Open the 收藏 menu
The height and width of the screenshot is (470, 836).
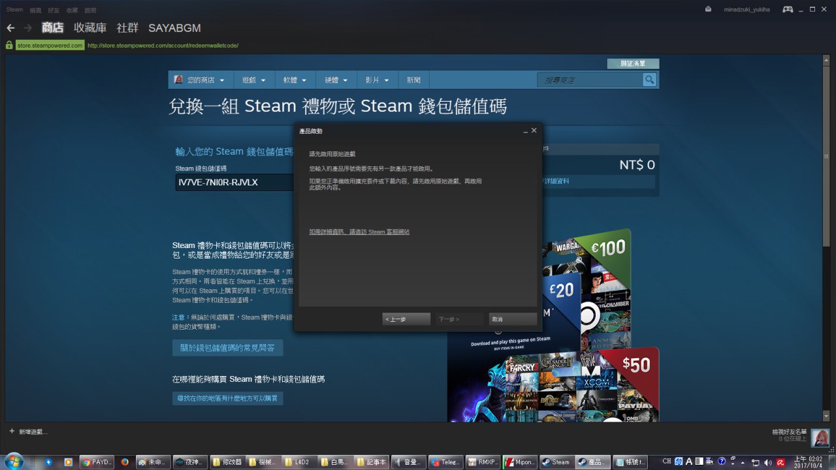click(72, 10)
